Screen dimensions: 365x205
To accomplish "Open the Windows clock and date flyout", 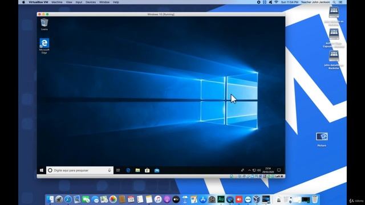I will pyautogui.click(x=268, y=170).
